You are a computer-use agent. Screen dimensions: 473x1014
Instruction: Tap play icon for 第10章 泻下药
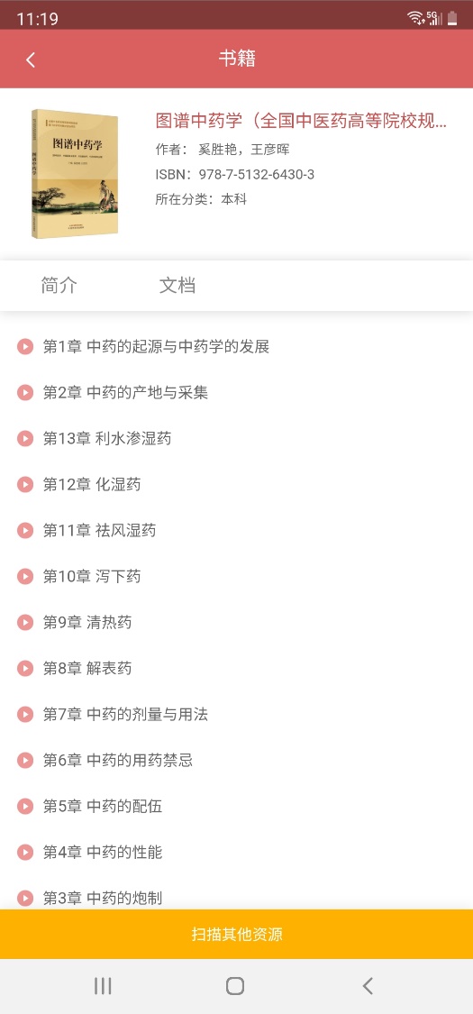pyautogui.click(x=25, y=576)
